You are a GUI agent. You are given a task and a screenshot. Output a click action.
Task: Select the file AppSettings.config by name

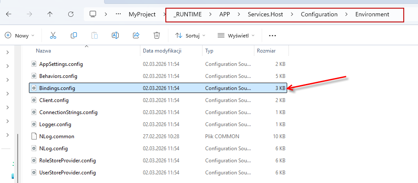(61, 64)
